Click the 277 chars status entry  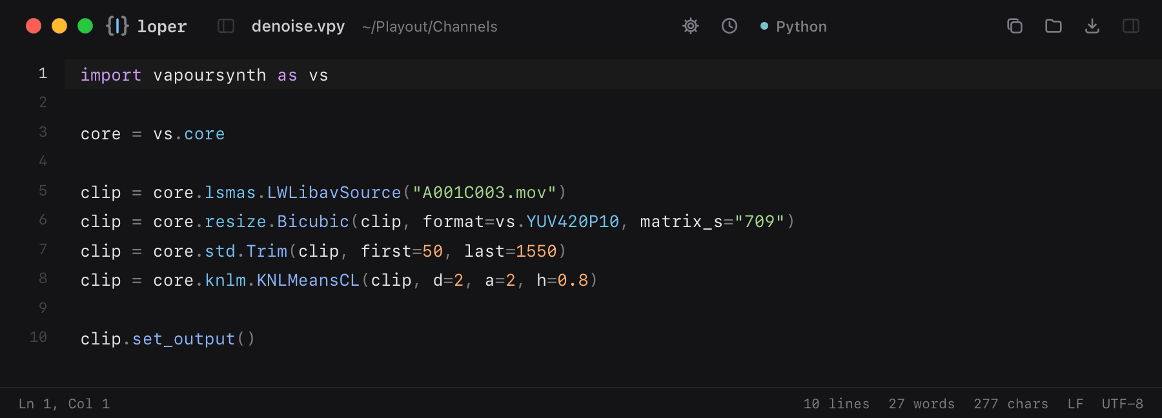[x=1011, y=404]
